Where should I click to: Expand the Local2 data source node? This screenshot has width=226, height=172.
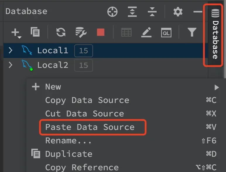click(11, 65)
